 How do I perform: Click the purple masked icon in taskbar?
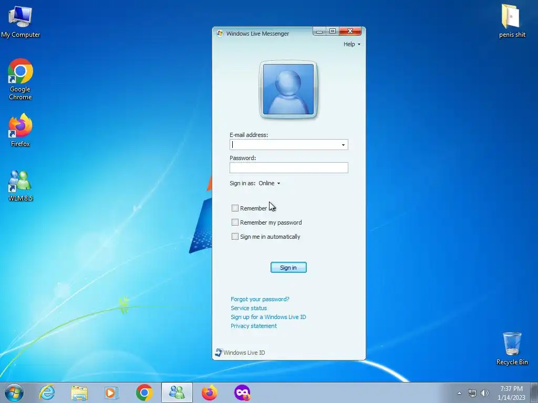click(x=242, y=393)
